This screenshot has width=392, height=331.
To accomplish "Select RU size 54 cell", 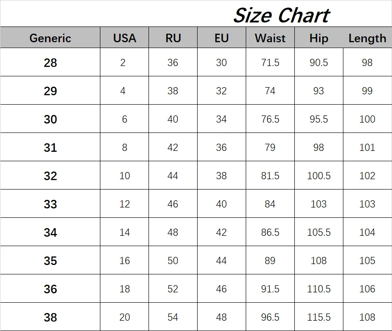I will coord(173,318).
